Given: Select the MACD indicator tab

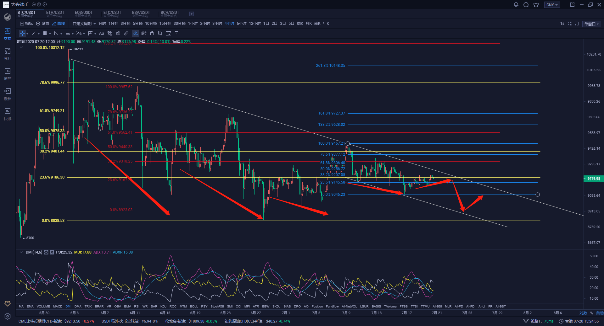Looking at the screenshot, I should 58,306.
